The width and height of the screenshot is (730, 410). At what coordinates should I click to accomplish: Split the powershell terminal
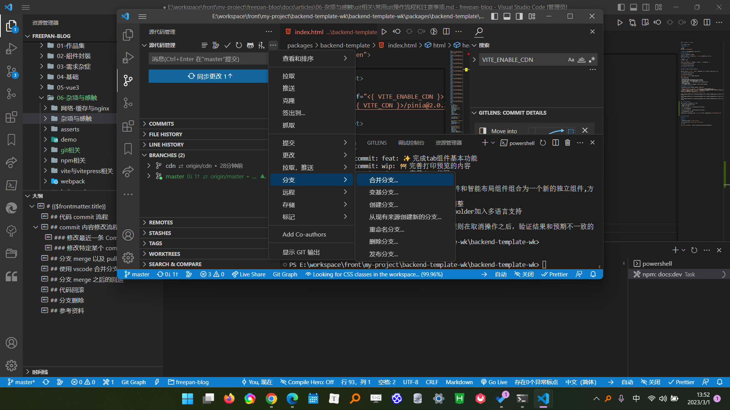555,143
